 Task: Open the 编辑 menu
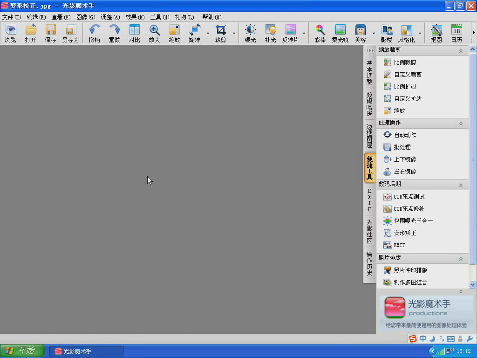36,17
